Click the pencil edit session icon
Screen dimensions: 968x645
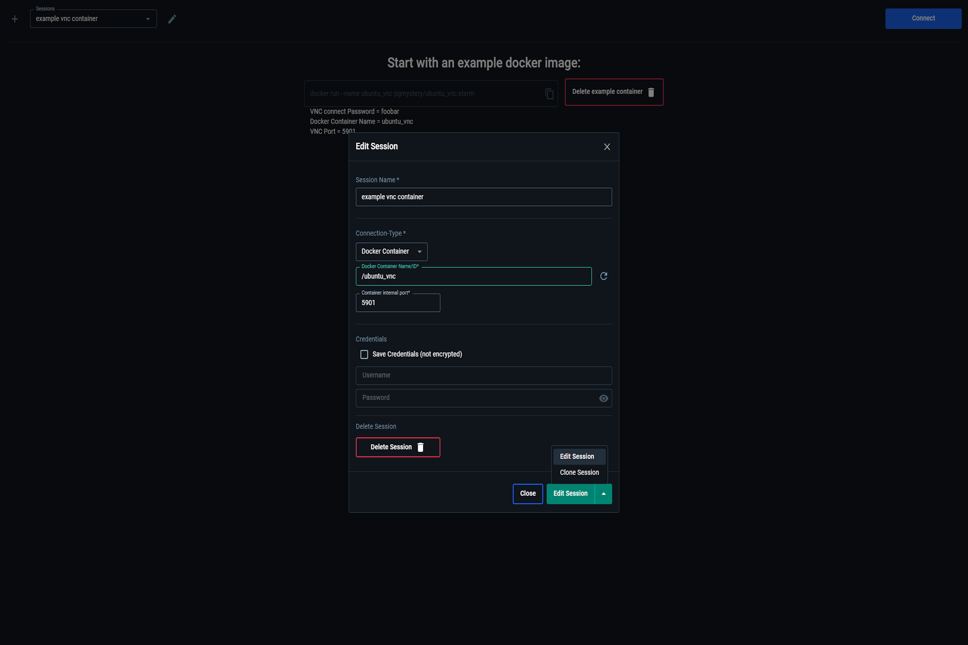[172, 19]
